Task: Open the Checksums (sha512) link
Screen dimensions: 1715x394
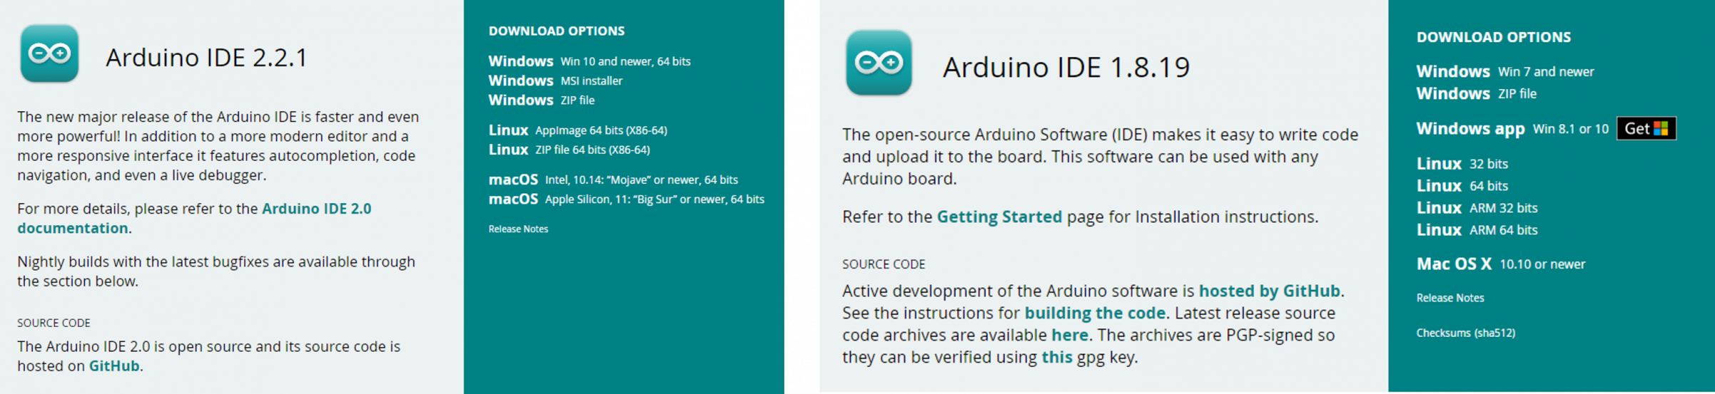Action: tap(1465, 333)
